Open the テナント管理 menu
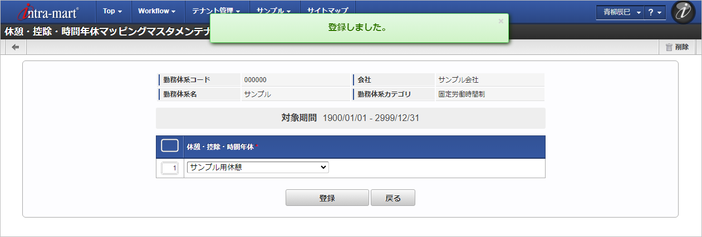 (x=216, y=11)
